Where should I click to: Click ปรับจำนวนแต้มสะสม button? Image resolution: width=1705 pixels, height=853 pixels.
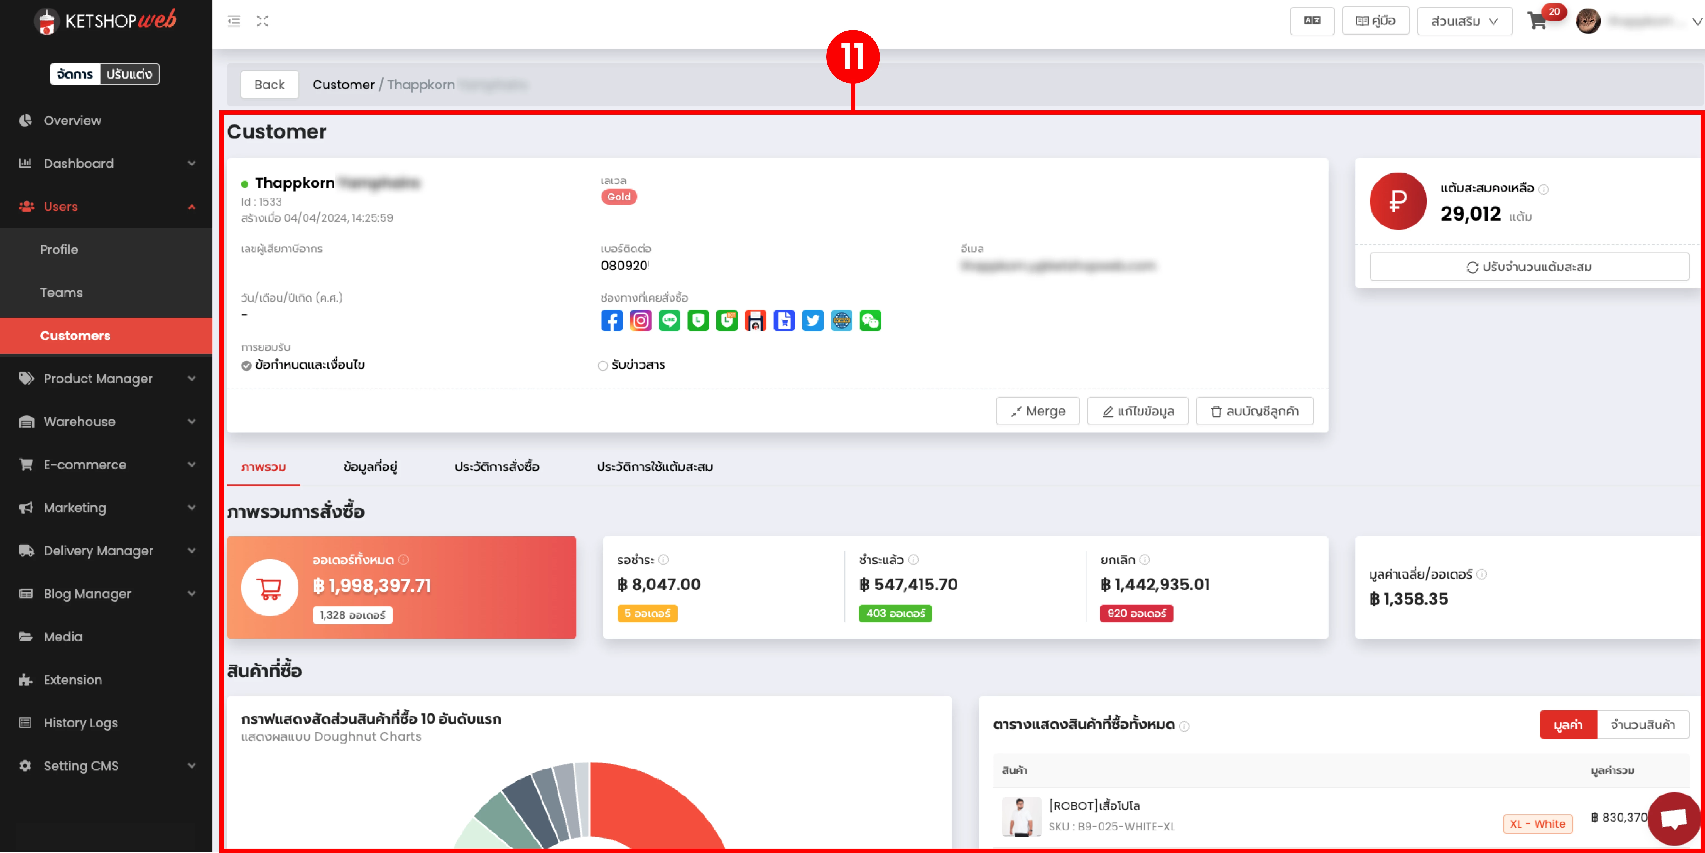1529,267
